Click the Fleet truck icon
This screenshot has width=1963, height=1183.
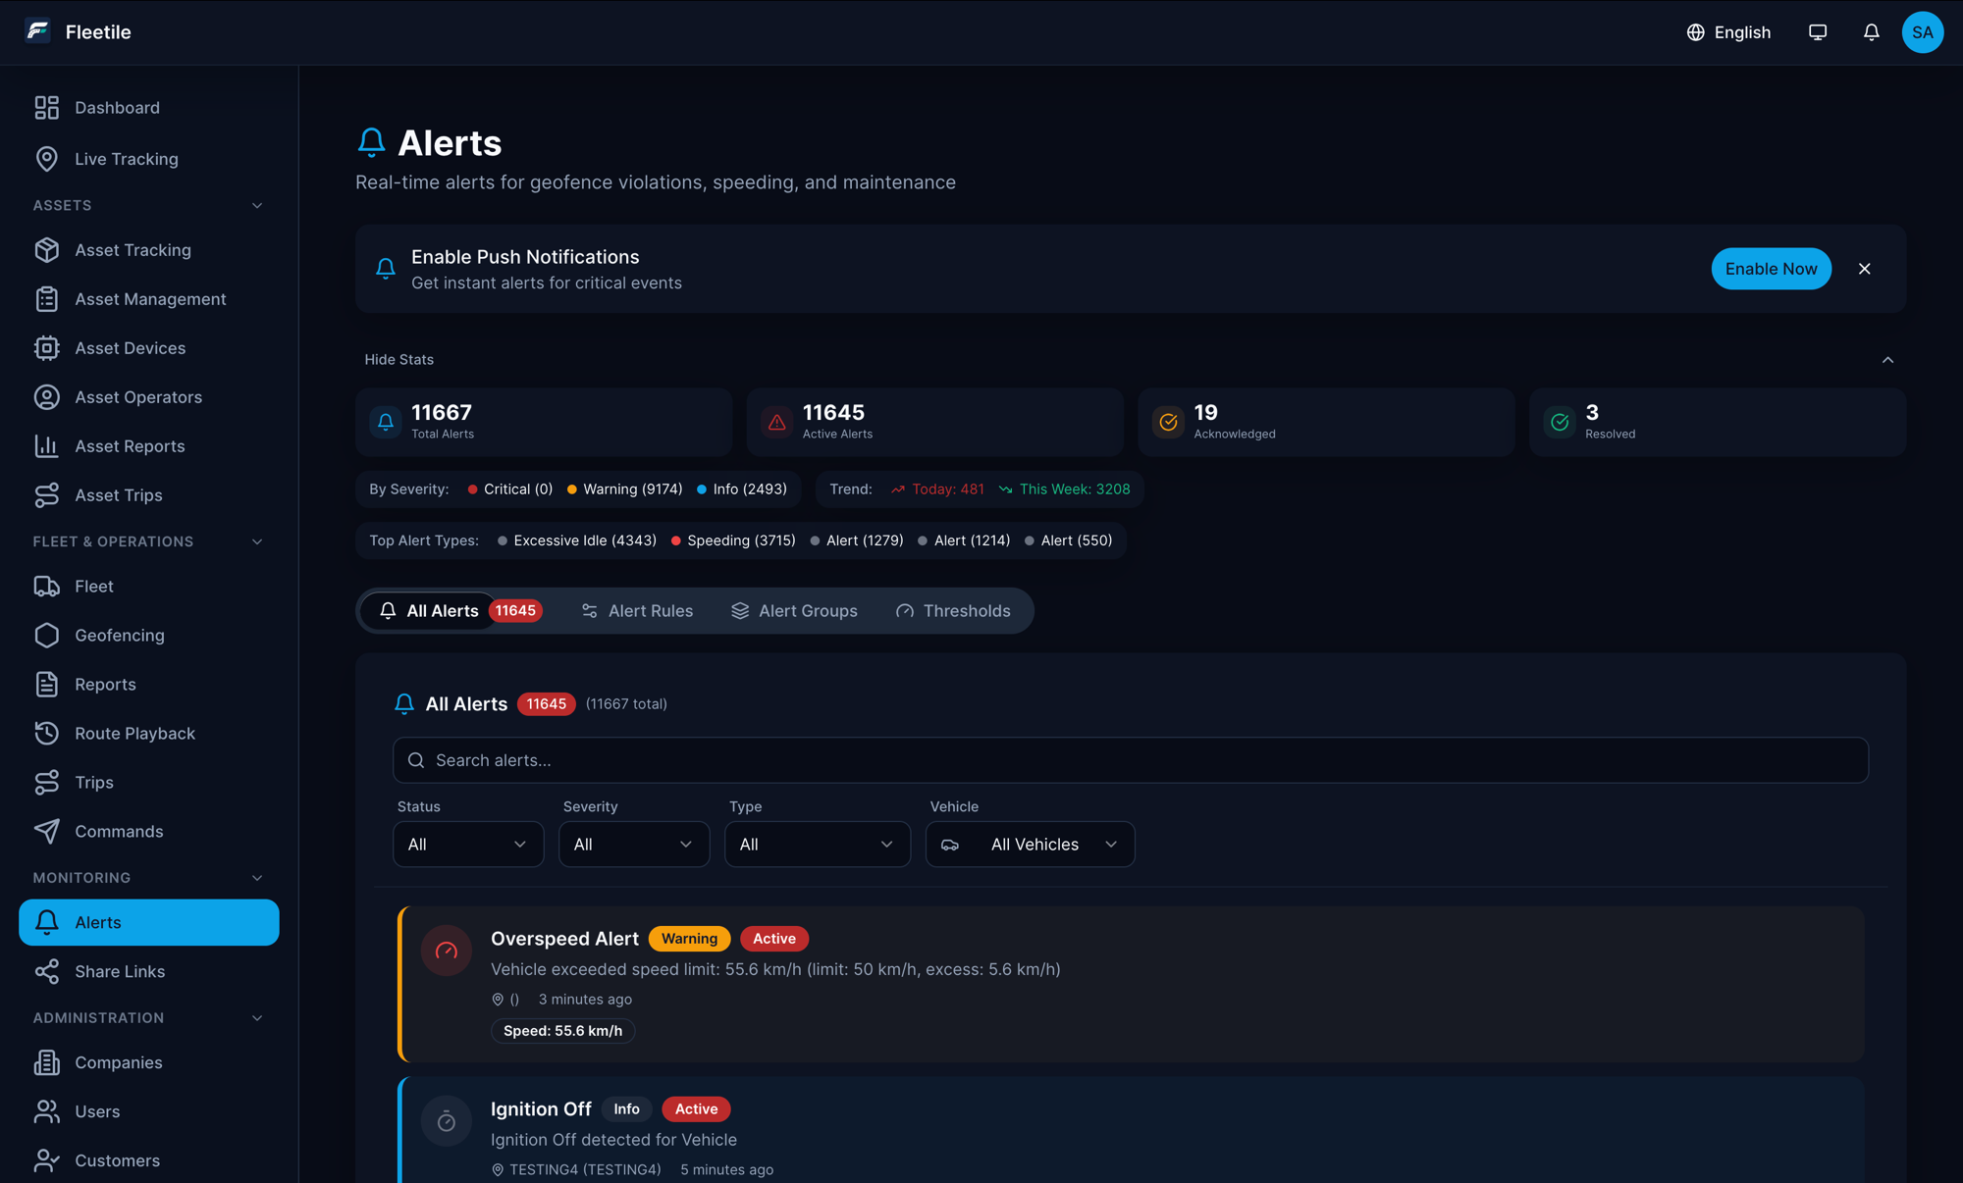pos(47,587)
